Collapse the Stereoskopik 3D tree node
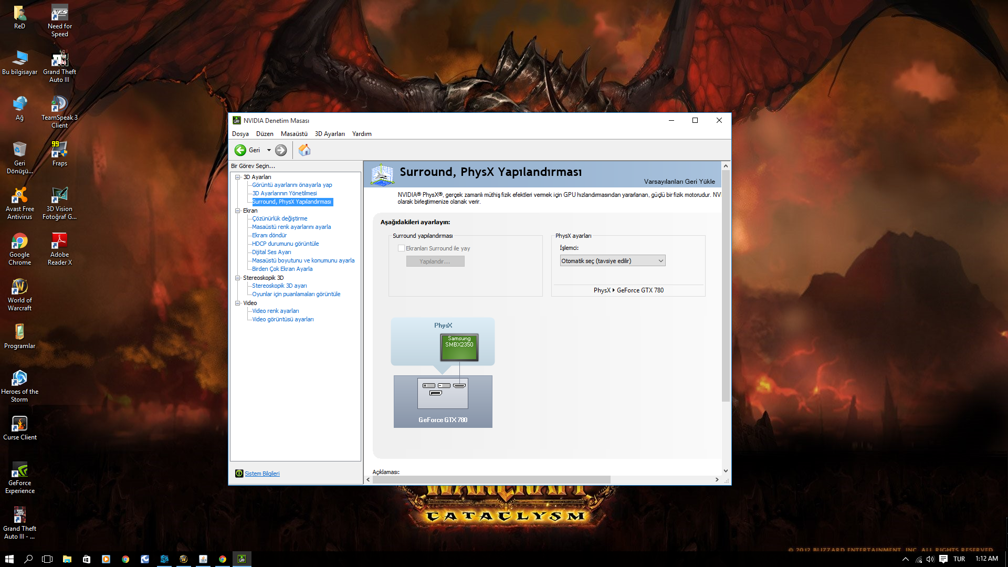The image size is (1008, 567). click(238, 278)
